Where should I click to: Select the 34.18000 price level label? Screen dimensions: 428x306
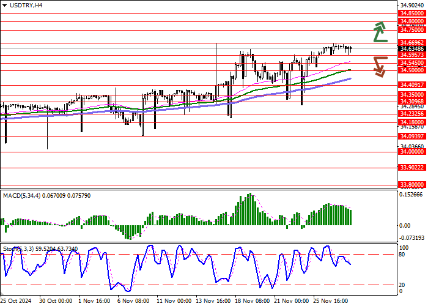pyautogui.click(x=412, y=122)
